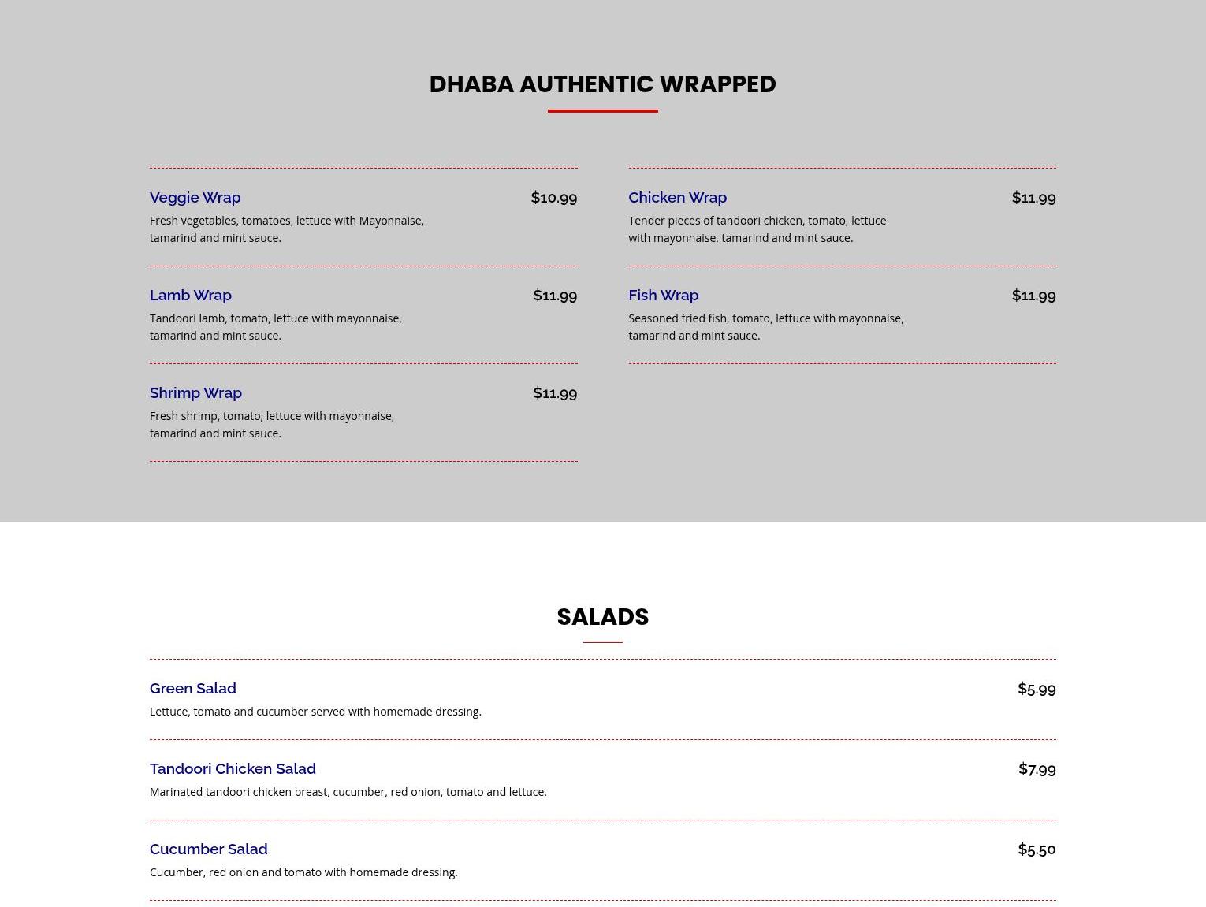The width and height of the screenshot is (1206, 907).
Task: Click the "DHABA AUTHENTIC WRAPPED" section heading
Action: [x=602, y=84]
